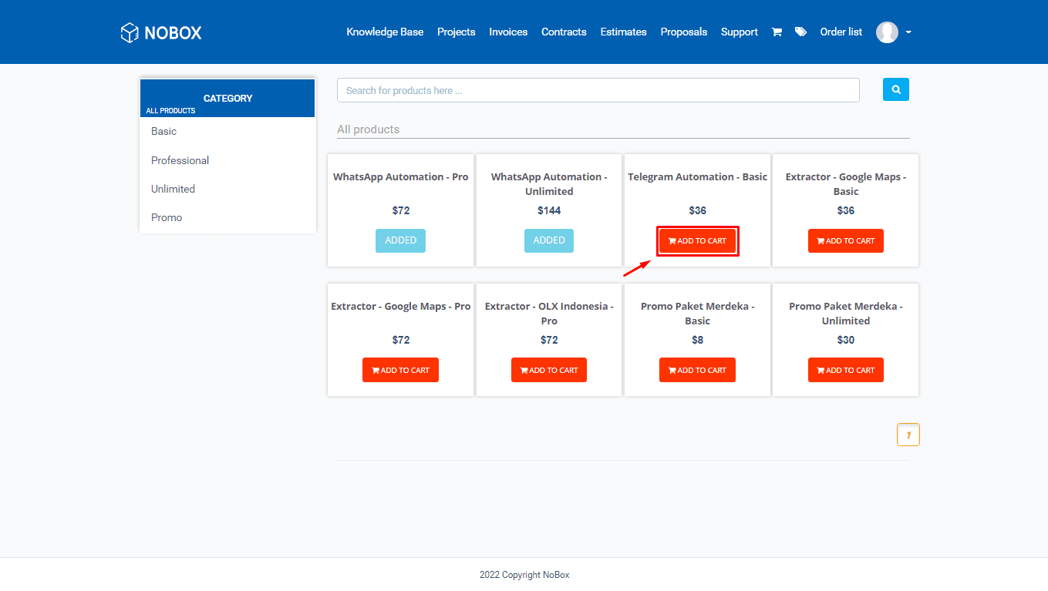This screenshot has height=591, width=1048.
Task: Filter products by Promo category
Action: click(167, 217)
